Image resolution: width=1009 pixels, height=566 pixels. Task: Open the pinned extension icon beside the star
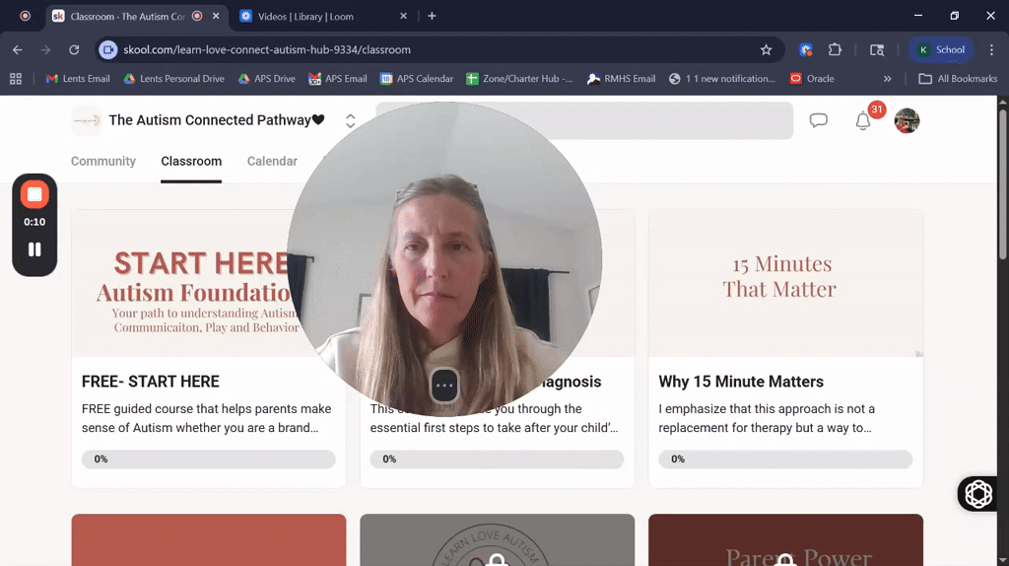(x=806, y=49)
